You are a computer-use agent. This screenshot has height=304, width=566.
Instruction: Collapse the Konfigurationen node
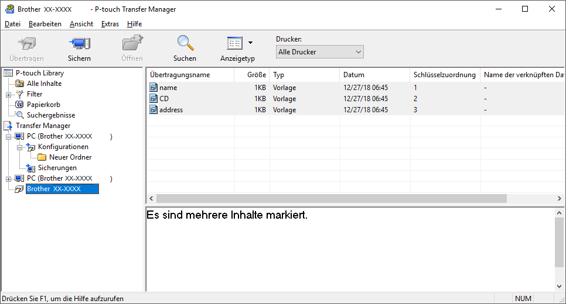click(19, 148)
